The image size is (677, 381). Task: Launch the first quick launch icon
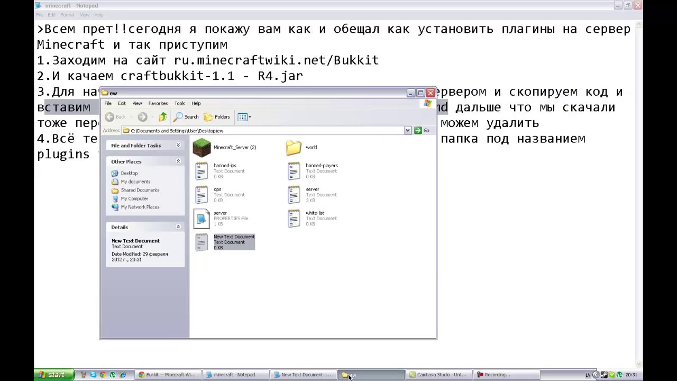point(83,375)
